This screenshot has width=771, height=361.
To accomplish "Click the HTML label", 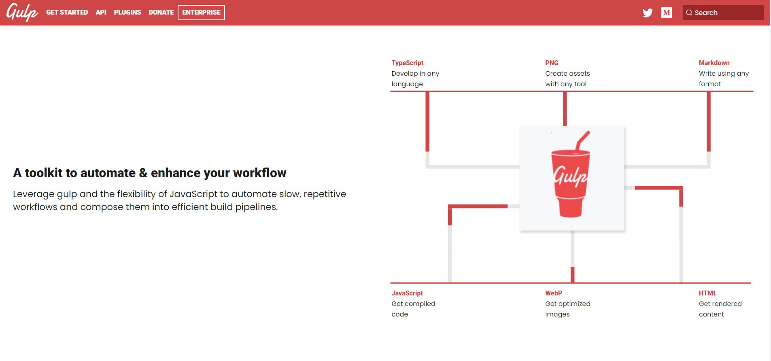I will coord(707,293).
